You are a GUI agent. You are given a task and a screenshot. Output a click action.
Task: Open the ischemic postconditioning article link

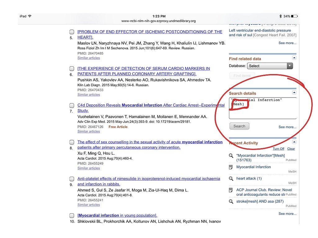click(x=150, y=34)
